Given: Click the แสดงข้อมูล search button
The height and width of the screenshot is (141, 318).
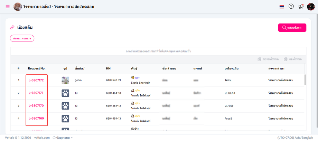Looking at the screenshot, I should point(292,28).
